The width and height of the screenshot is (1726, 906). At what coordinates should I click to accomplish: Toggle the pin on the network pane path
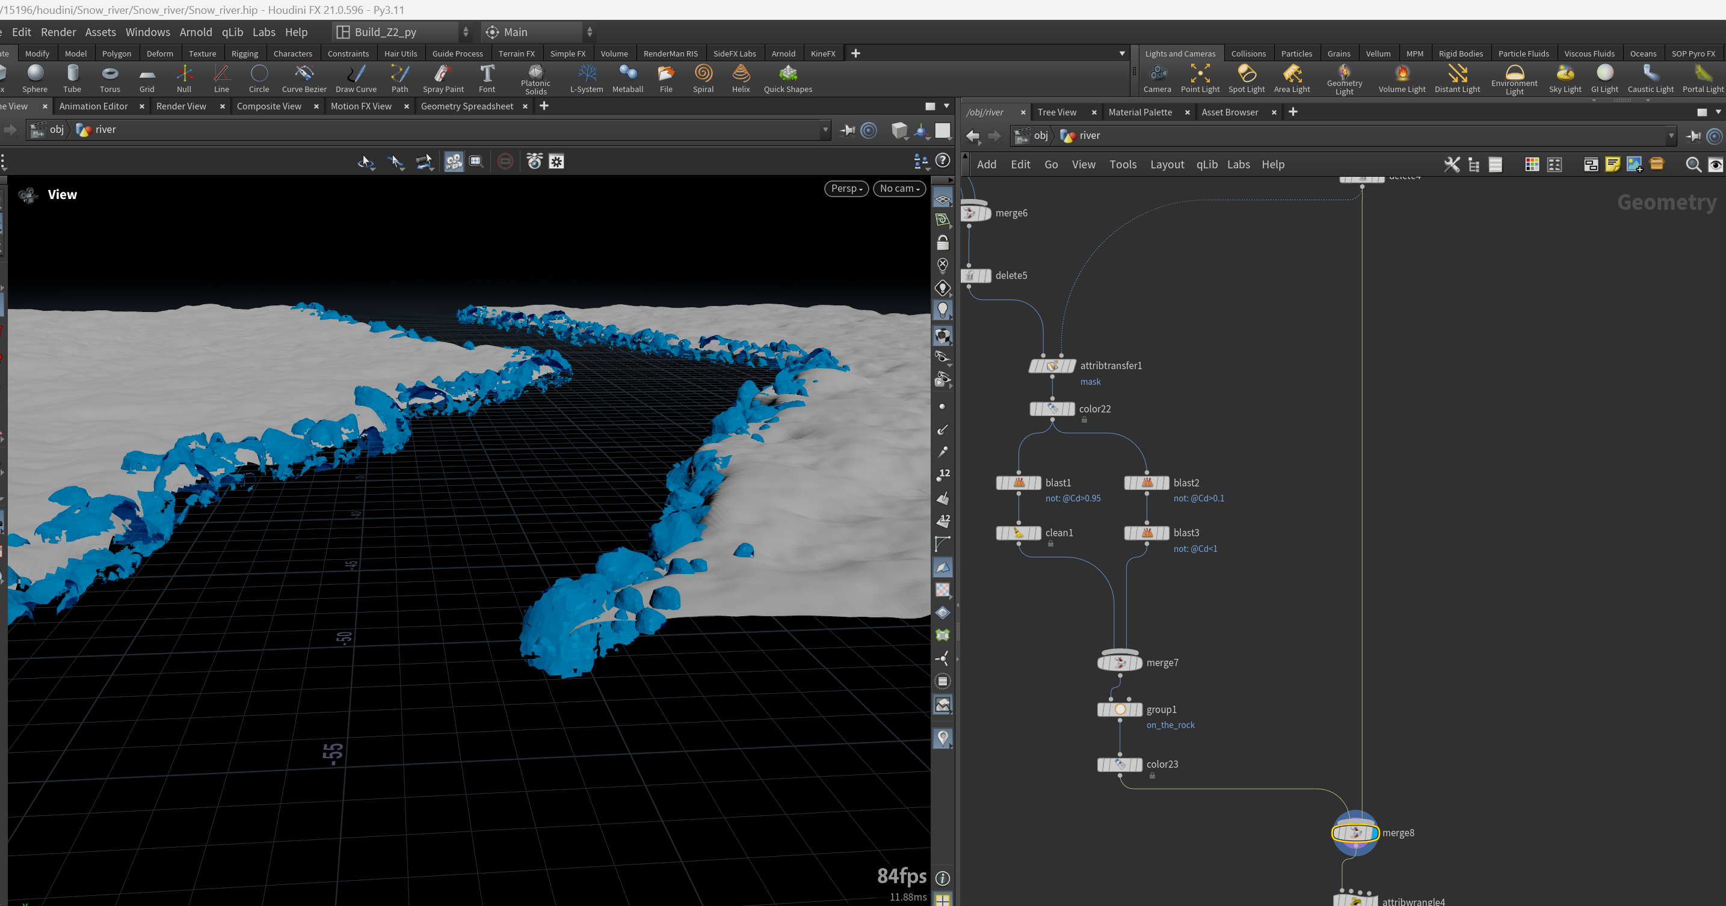pyautogui.click(x=1693, y=136)
